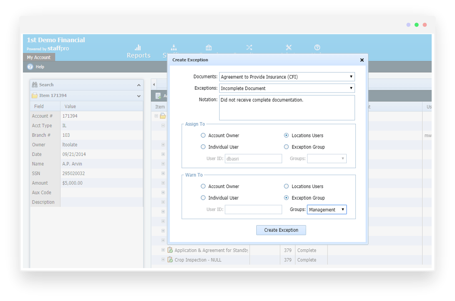The height and width of the screenshot is (301, 455).
Task: Select Exception Group under Assign To
Action: (x=286, y=147)
